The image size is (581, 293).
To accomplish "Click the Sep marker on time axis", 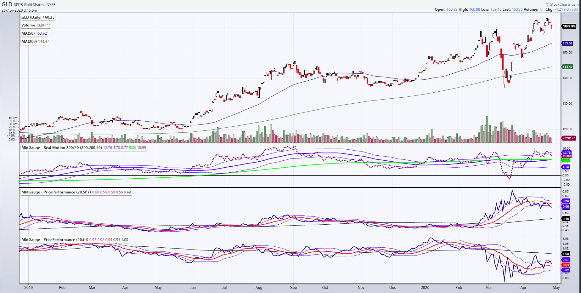I will (x=293, y=287).
